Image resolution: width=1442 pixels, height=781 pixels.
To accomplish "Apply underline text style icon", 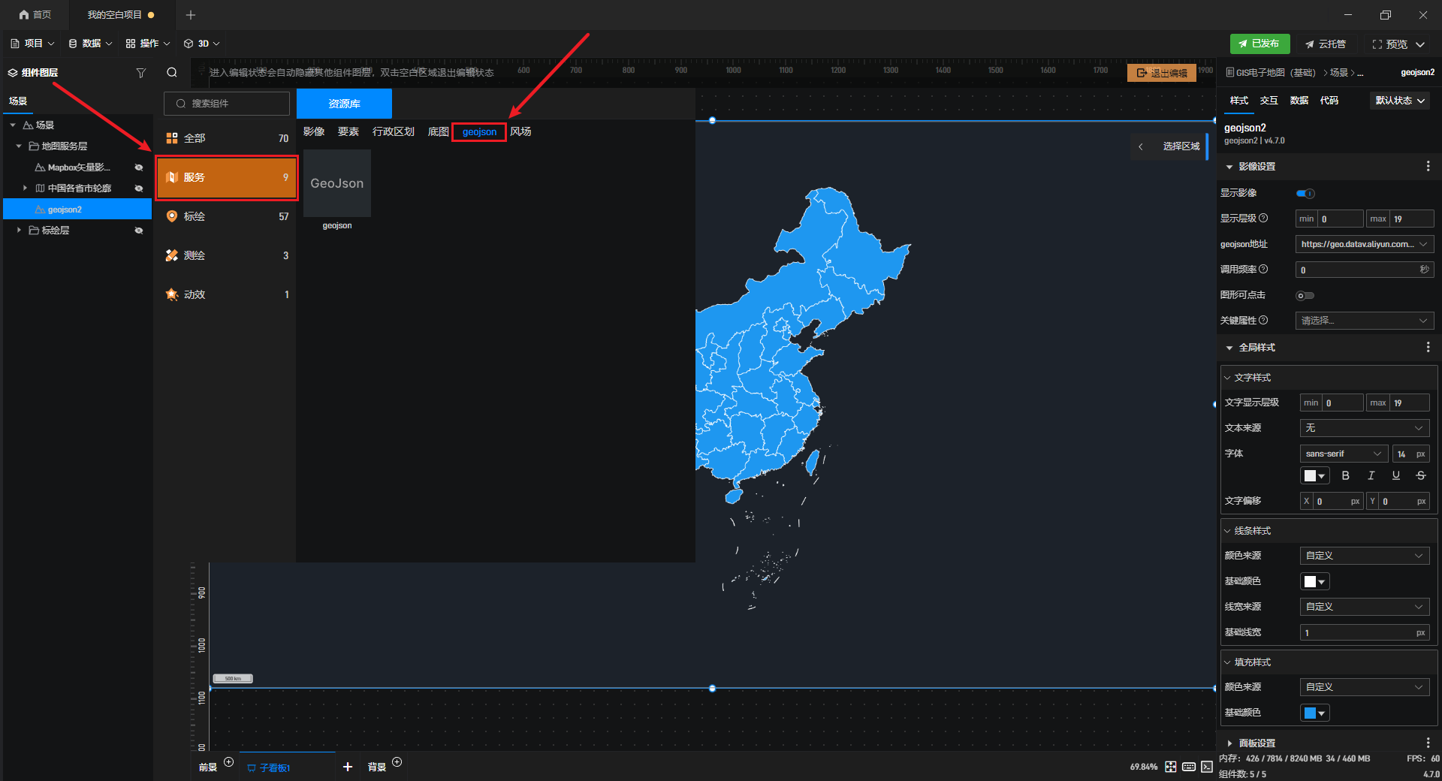I will click(1395, 475).
